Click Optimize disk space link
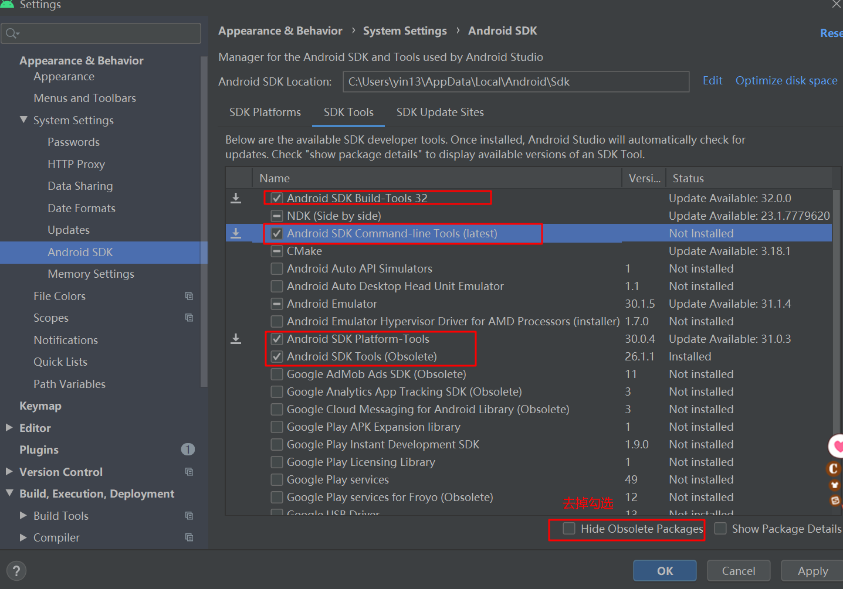Viewport: 843px width, 589px height. (x=787, y=80)
